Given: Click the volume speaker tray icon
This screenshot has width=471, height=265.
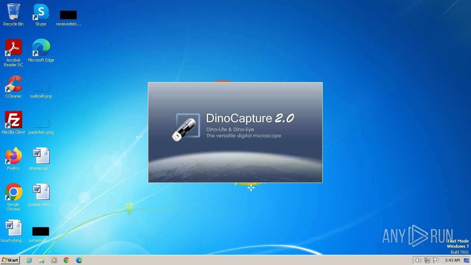Looking at the screenshot, I should coord(418,260).
